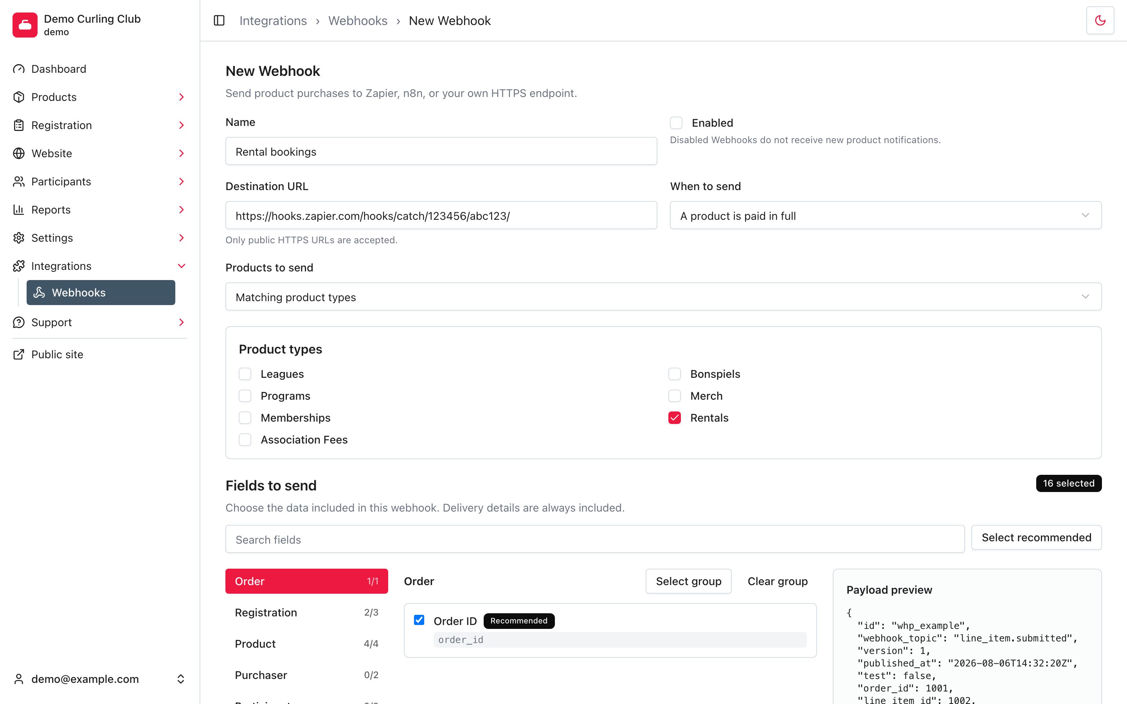Click the Public site external link icon
This screenshot has height=704, width=1127.
click(x=19, y=354)
